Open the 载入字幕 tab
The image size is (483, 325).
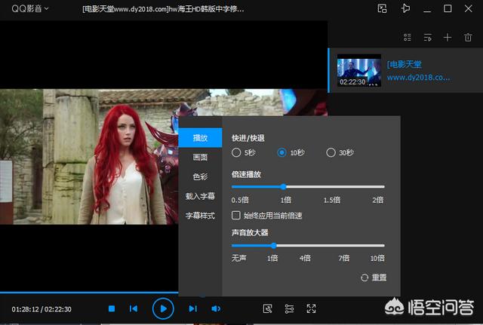pos(200,196)
